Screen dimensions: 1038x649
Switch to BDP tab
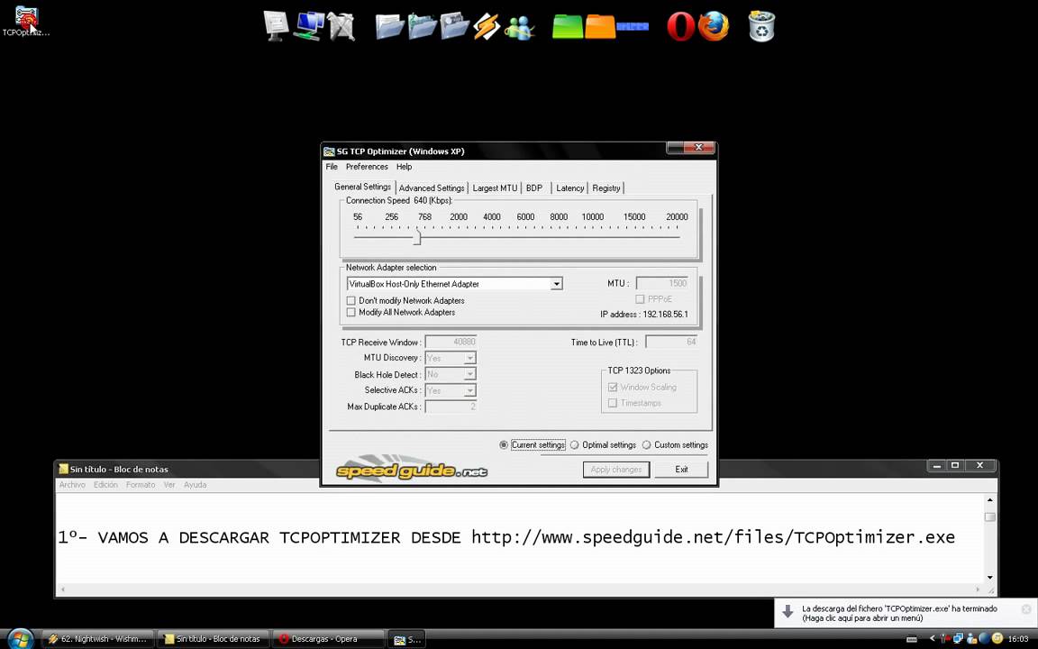[534, 188]
